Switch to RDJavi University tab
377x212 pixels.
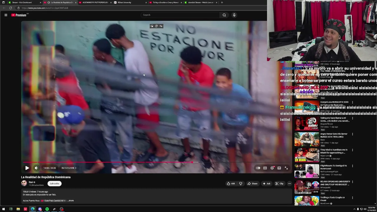[x=130, y=2]
